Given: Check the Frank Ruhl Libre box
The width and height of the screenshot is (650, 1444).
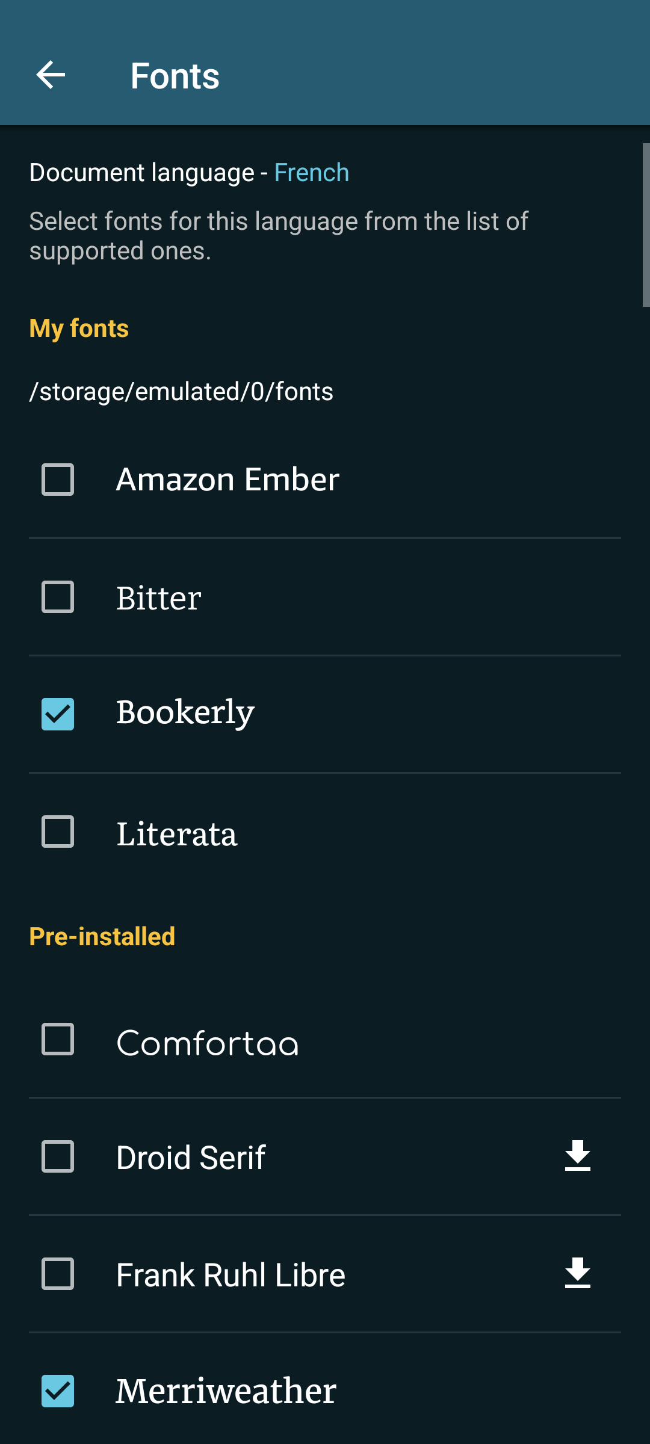Looking at the screenshot, I should [58, 1274].
